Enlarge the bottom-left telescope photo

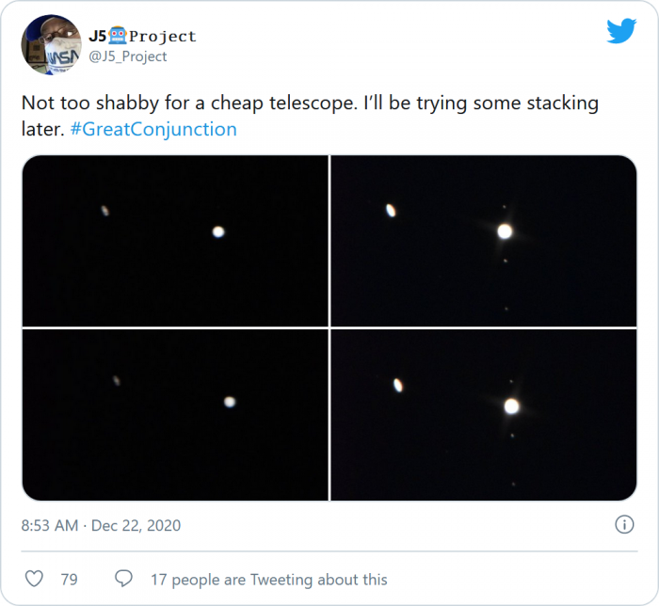point(175,415)
